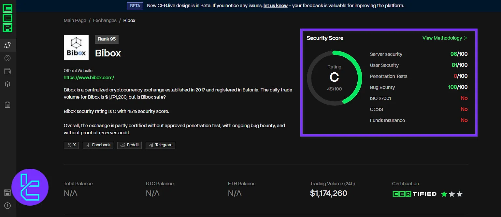Click the Certification label
The image size is (501, 217).
(x=406, y=184)
